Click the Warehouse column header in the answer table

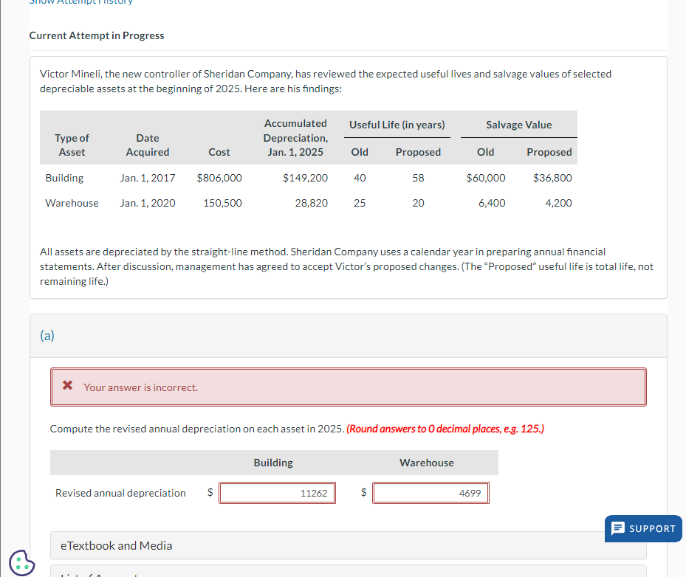(x=426, y=463)
